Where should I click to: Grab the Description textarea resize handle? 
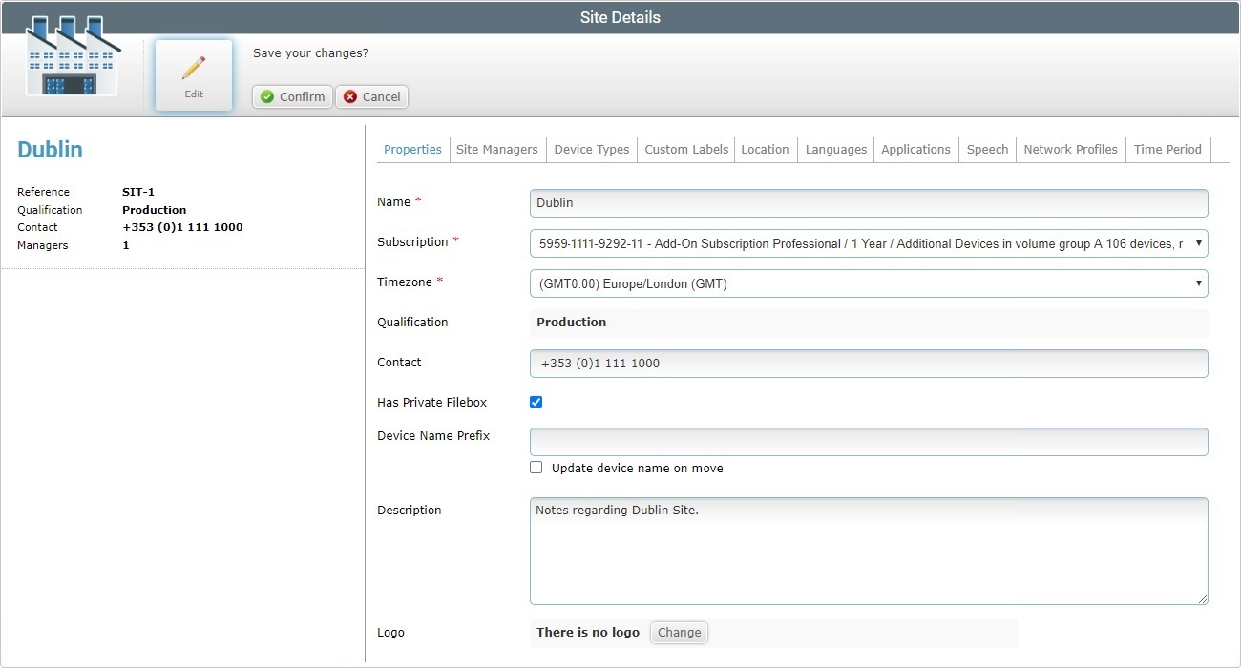pos(1203,599)
